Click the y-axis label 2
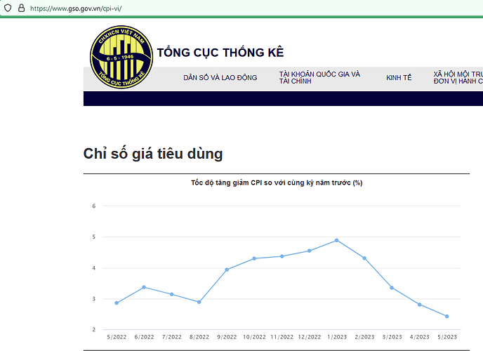 coord(94,330)
